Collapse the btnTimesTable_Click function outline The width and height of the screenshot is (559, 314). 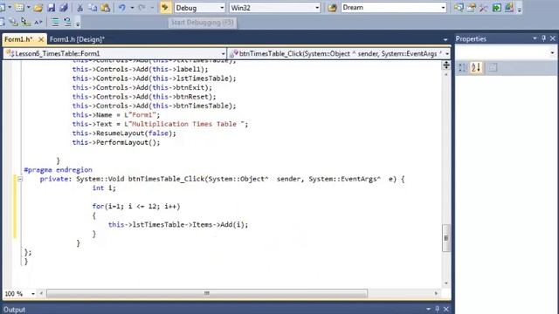point(20,179)
